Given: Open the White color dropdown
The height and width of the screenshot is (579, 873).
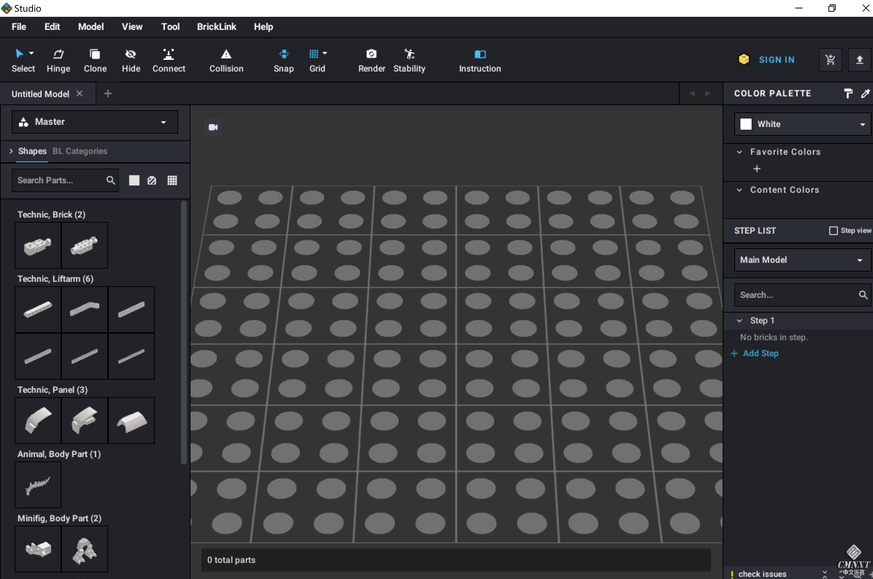Looking at the screenshot, I should pyautogui.click(x=802, y=124).
